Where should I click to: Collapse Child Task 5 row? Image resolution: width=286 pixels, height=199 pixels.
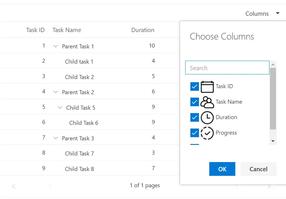click(x=60, y=107)
